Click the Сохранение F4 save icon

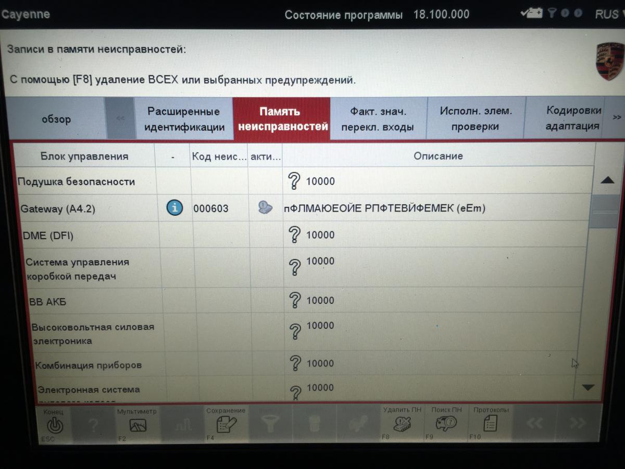[226, 425]
